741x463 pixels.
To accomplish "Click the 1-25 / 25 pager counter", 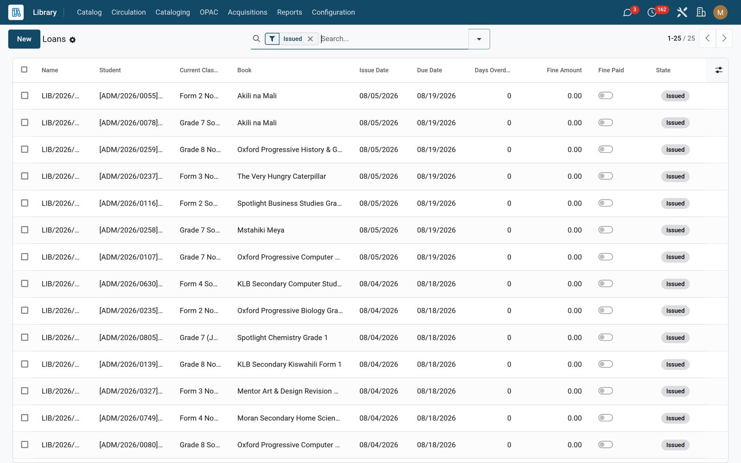I will tap(681, 38).
